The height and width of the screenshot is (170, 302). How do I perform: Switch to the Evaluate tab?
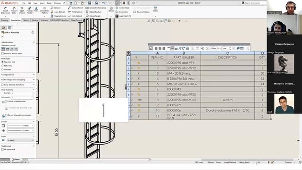coord(44,20)
